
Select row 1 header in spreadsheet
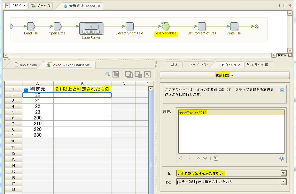13,89
